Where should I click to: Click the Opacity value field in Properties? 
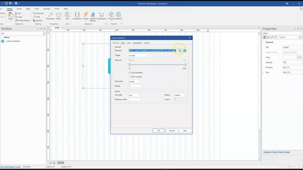pos(292,62)
